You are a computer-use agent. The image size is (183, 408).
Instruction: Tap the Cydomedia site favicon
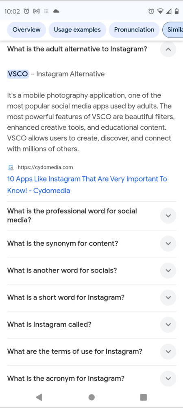pos(11,167)
